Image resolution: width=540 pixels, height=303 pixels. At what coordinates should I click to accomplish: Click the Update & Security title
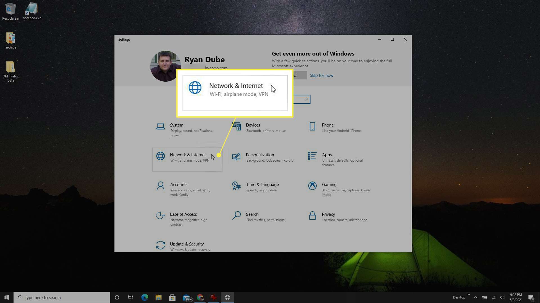(x=187, y=244)
